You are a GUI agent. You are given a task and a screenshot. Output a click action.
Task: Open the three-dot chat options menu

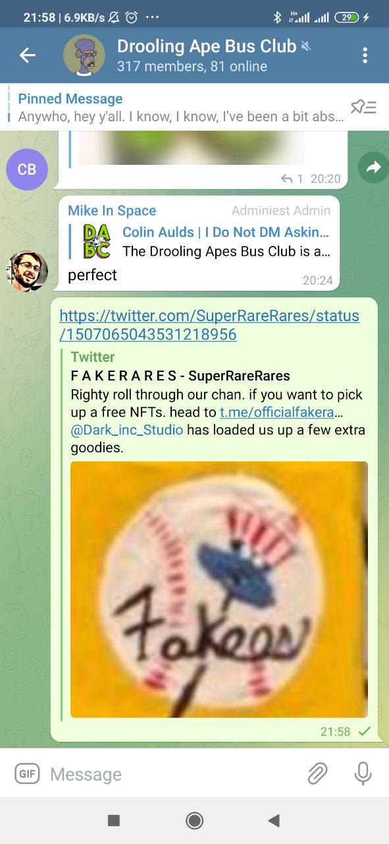(365, 55)
